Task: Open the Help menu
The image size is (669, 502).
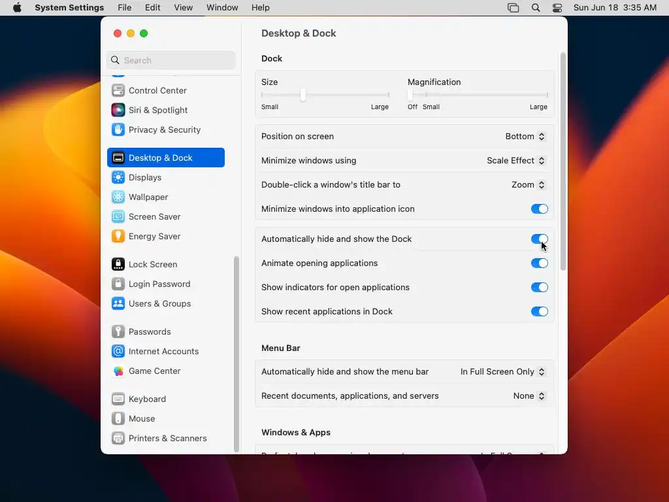Action: [x=260, y=8]
